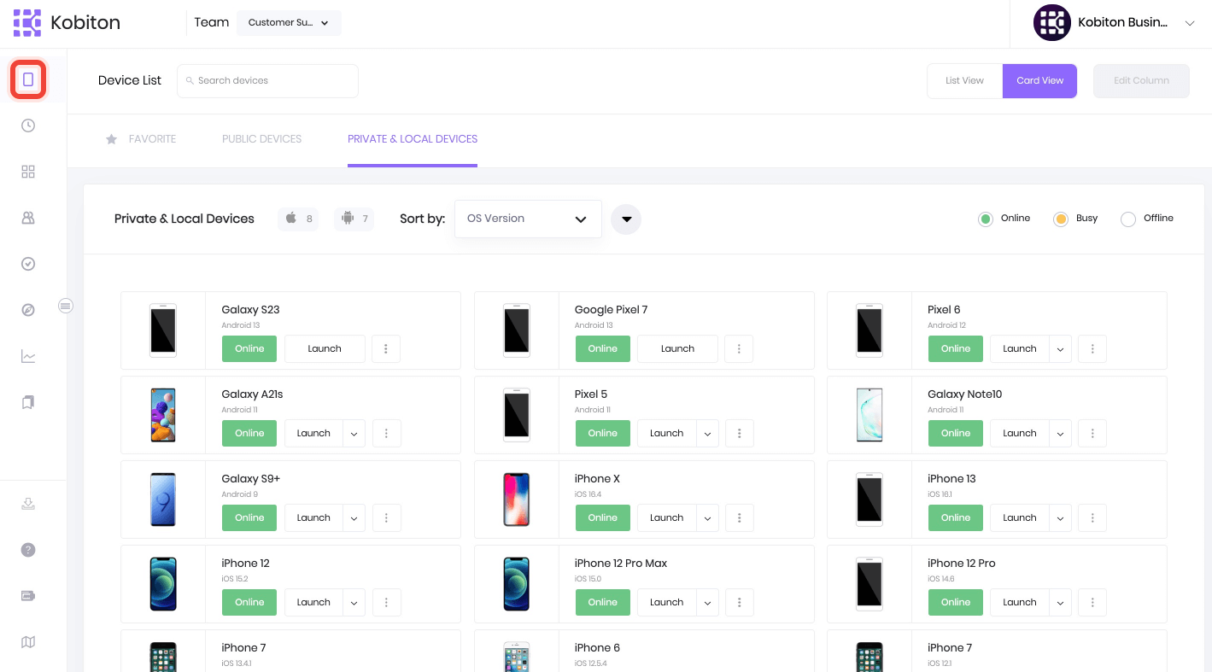Switch to the Favorite tab
Viewport: 1212px width, 672px height.
click(x=141, y=139)
